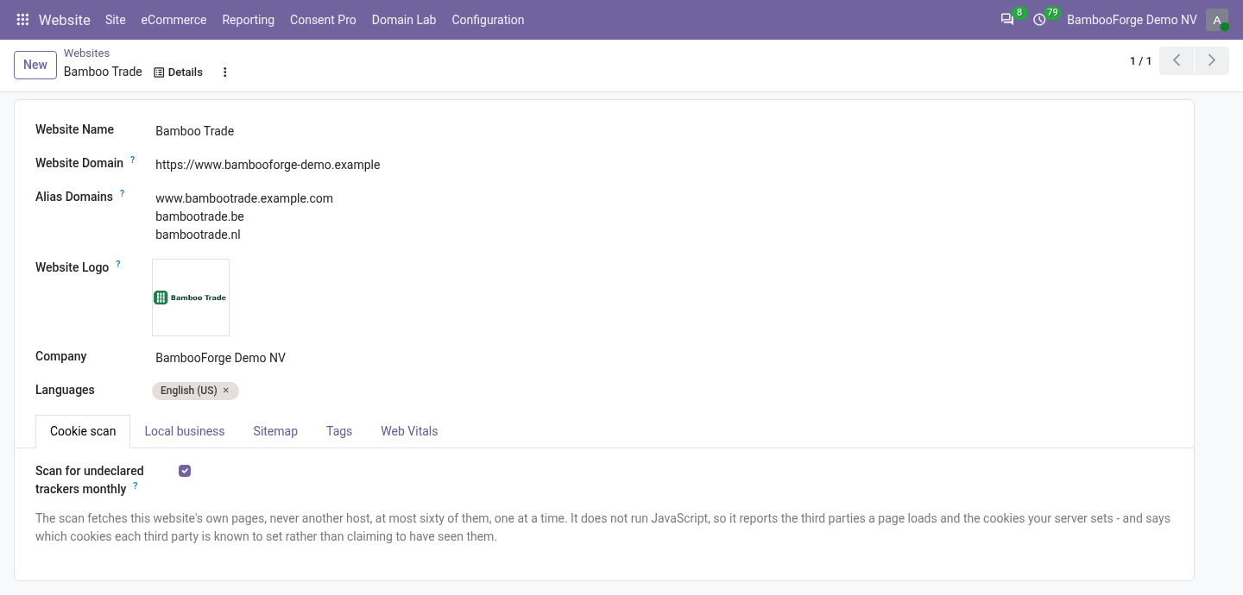This screenshot has height=595, width=1243.
Task: Click the Details button
Action: [x=179, y=72]
